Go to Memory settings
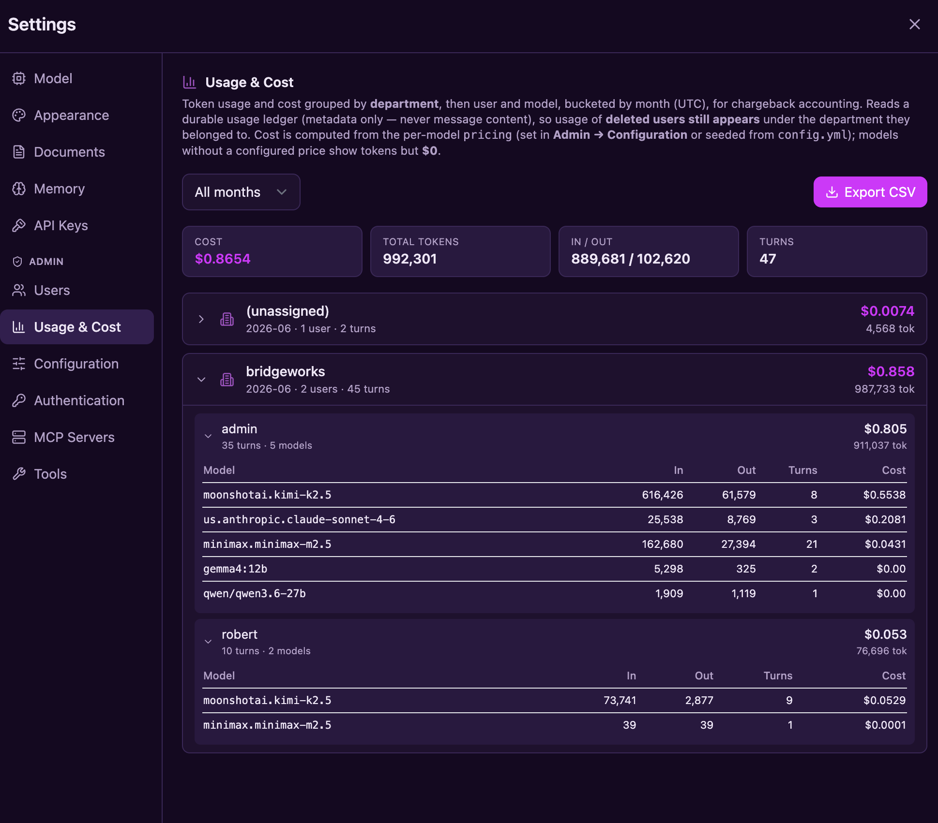938x823 pixels. pos(77,189)
